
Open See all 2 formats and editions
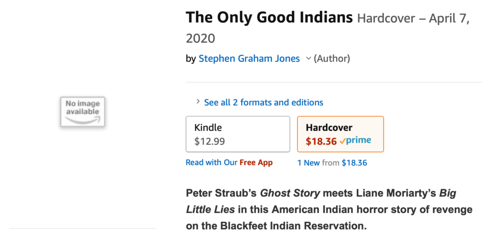(x=263, y=102)
